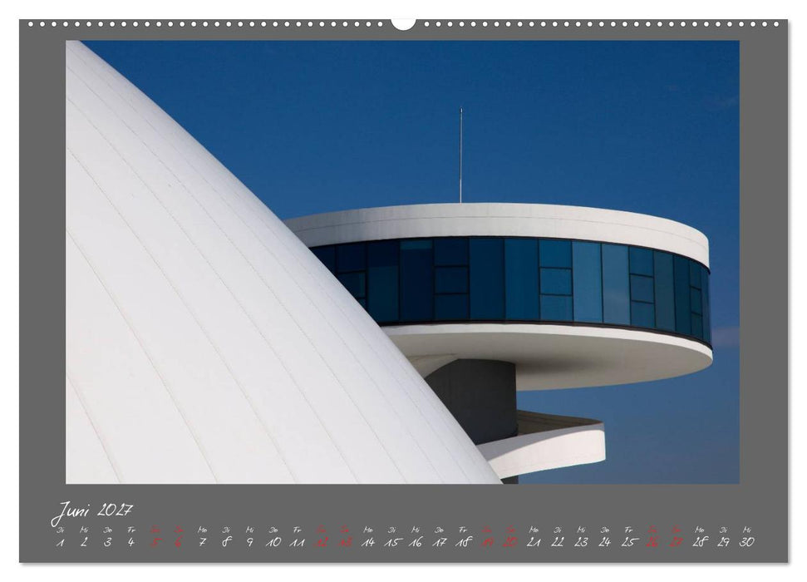Select day 1 in the date row
This screenshot has height=582, width=807.
point(61,542)
